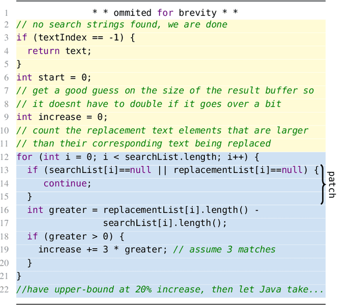Click the "assume 3 matches" inline comment
337x305 pixels.
pyautogui.click(x=224, y=249)
